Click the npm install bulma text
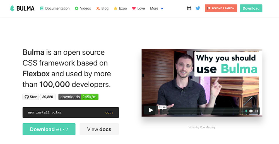279x144 pixels. coord(45,113)
